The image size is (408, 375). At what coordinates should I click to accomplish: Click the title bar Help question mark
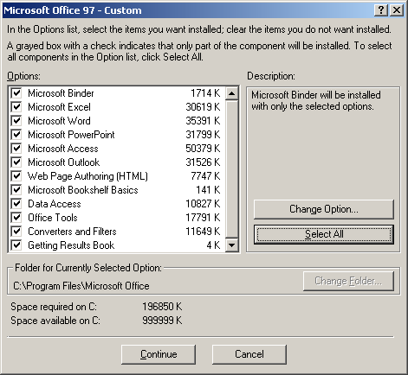381,10
